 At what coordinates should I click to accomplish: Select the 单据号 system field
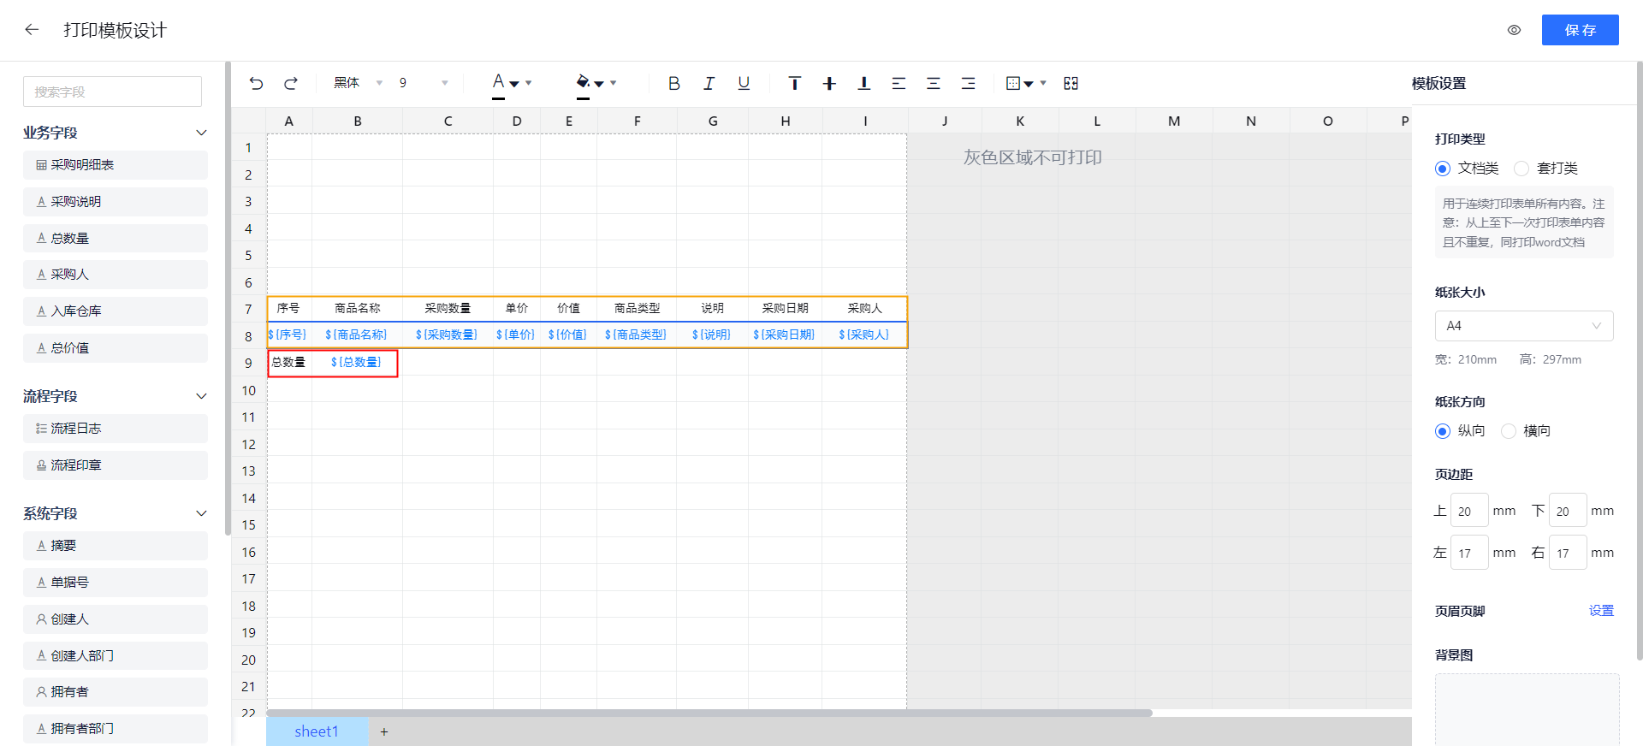(116, 583)
